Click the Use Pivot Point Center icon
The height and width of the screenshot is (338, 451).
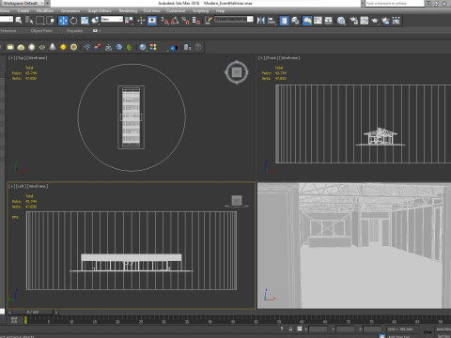(129, 21)
